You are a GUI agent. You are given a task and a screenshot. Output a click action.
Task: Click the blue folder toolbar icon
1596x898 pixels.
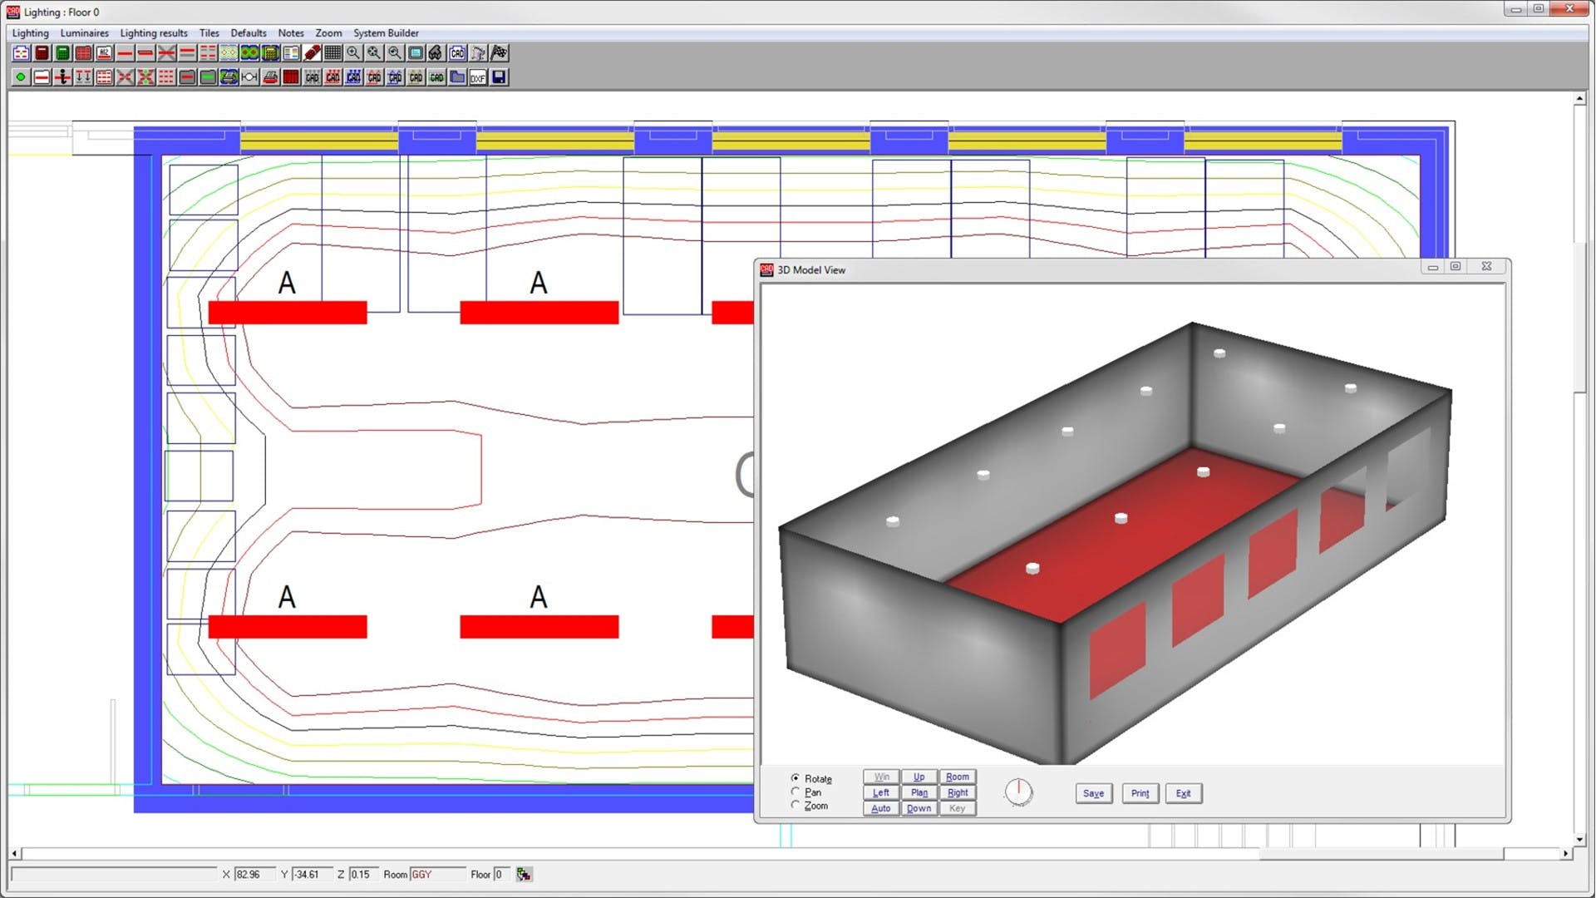point(457,77)
